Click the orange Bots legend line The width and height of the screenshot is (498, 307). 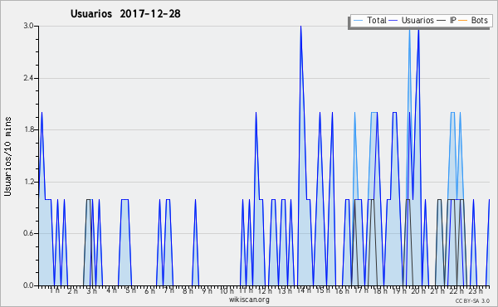[463, 21]
